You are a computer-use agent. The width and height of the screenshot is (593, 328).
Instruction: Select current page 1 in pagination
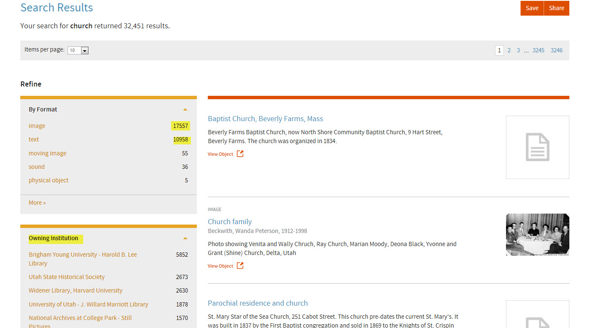click(x=499, y=50)
